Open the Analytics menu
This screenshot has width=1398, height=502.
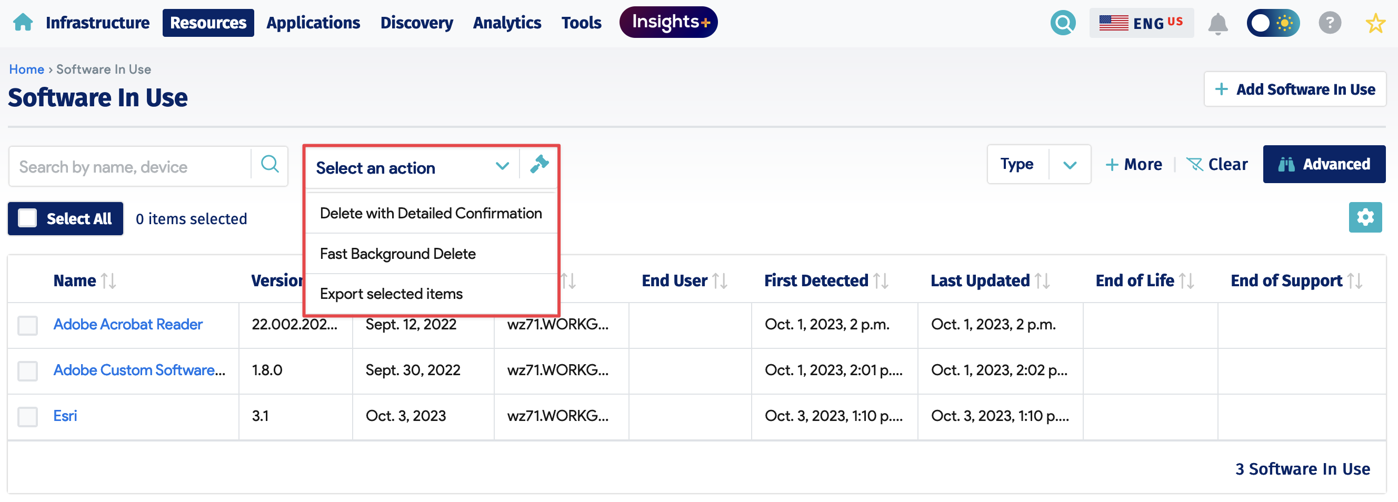[x=507, y=23]
